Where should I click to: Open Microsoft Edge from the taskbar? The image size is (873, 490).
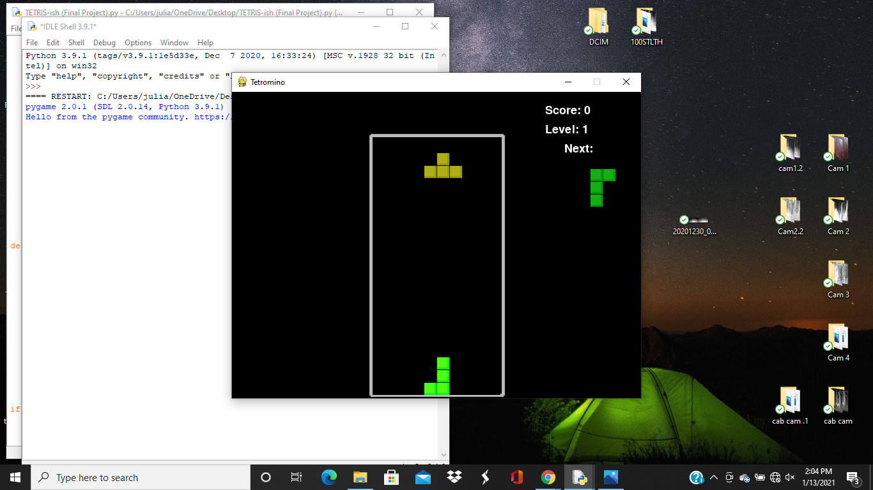[329, 477]
